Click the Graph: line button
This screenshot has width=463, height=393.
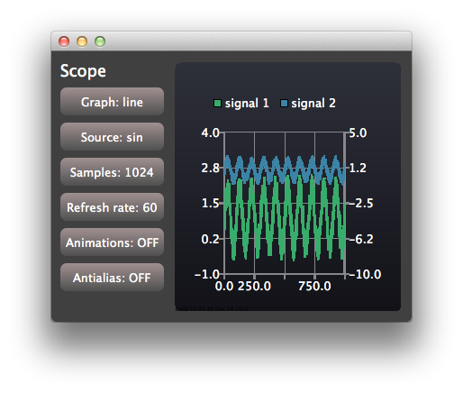coord(112,102)
